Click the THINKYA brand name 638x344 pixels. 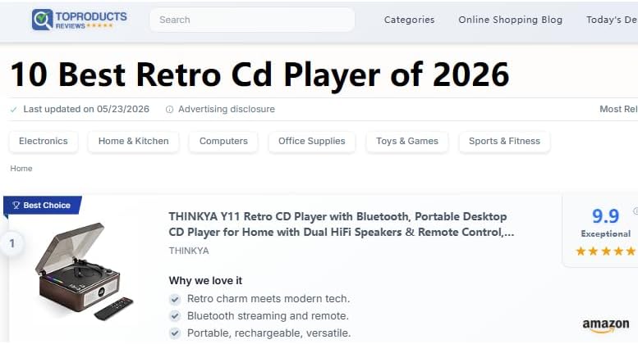click(x=189, y=251)
